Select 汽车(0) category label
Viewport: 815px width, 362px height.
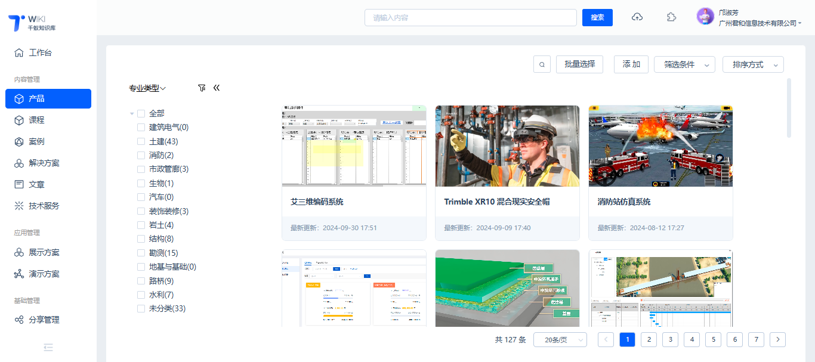point(161,197)
